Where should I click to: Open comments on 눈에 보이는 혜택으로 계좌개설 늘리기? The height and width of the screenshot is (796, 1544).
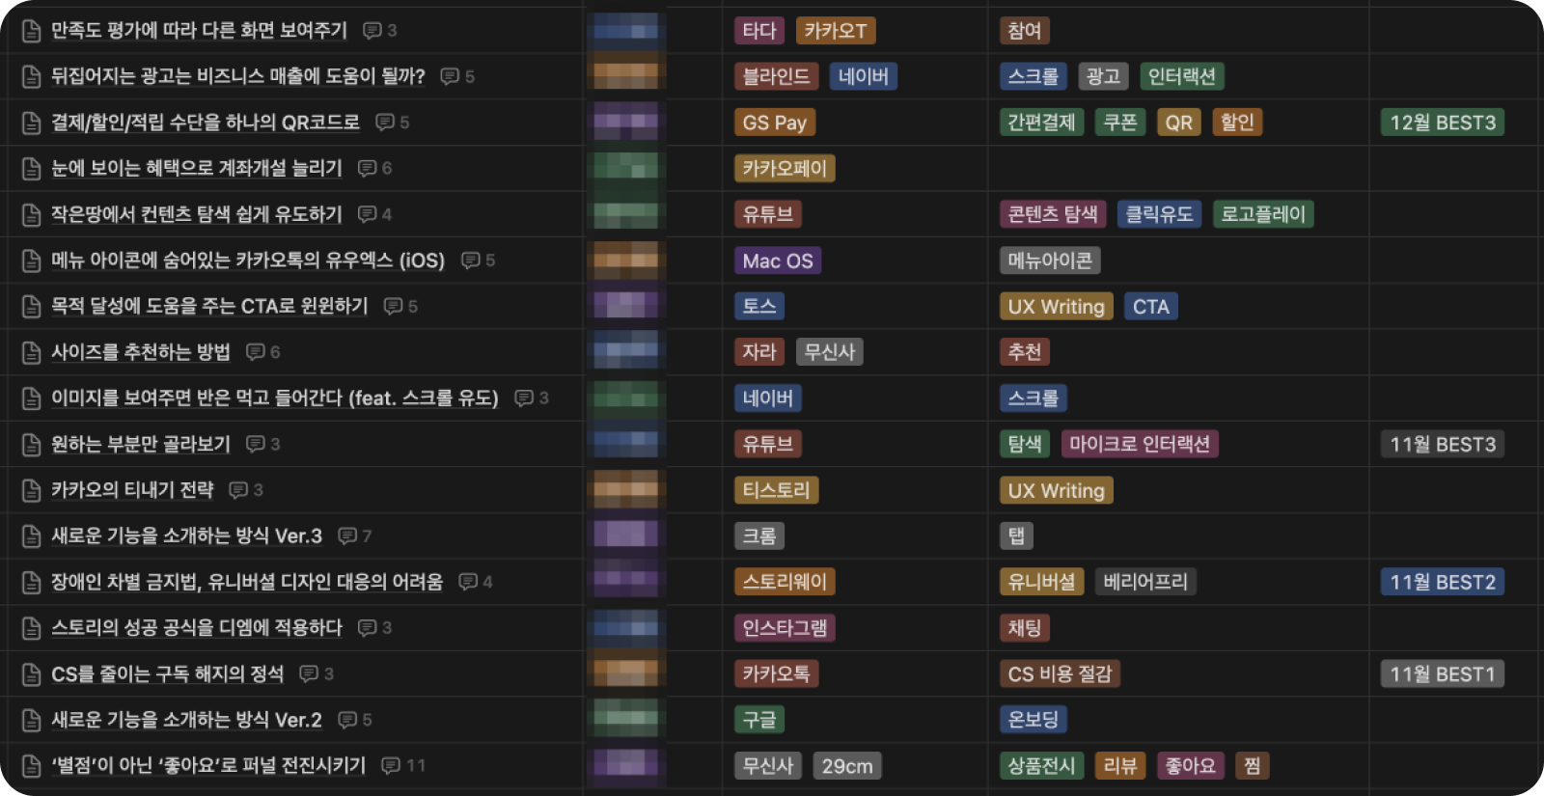tap(374, 168)
